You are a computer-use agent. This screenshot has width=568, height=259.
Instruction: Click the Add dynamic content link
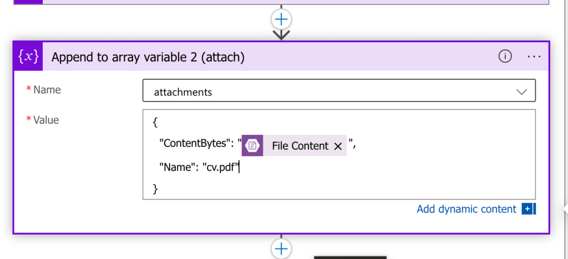point(466,209)
